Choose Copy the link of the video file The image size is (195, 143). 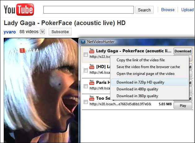pos(140,60)
